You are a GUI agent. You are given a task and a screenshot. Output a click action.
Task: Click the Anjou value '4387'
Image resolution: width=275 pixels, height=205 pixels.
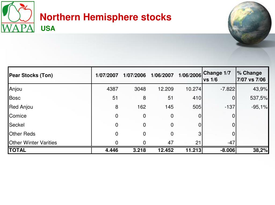[x=113, y=89]
